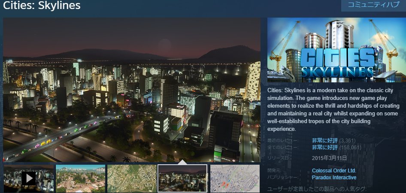
Task: Open recent reviews 非常に好評 rating link
Action: pos(324,140)
